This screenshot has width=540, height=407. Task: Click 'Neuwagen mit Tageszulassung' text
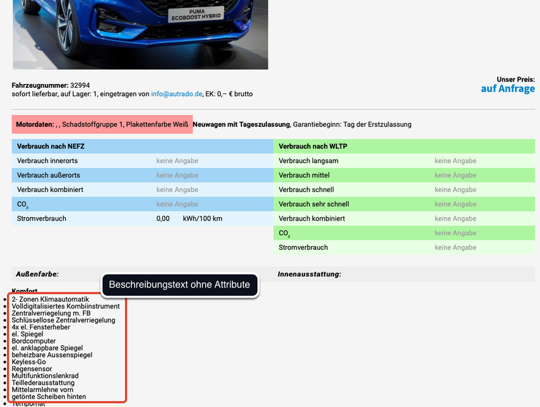tap(241, 125)
